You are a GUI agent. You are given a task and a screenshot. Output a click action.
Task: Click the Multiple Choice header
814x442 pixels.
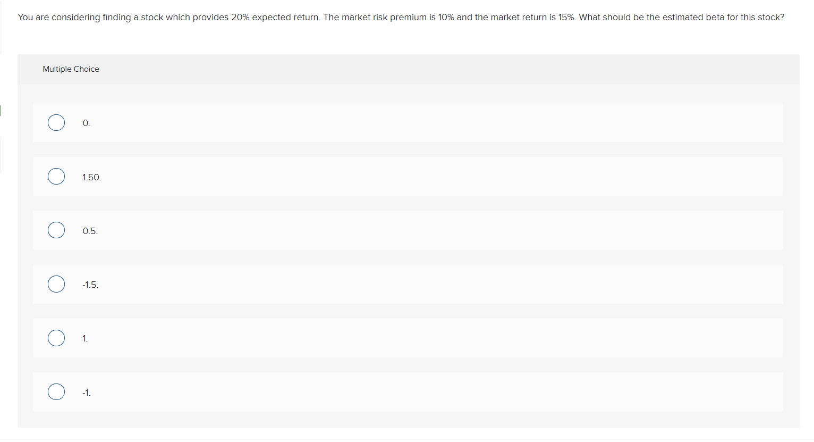[x=71, y=69]
